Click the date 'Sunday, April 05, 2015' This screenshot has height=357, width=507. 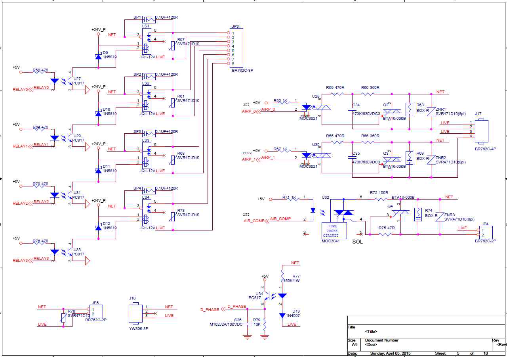(x=390, y=353)
